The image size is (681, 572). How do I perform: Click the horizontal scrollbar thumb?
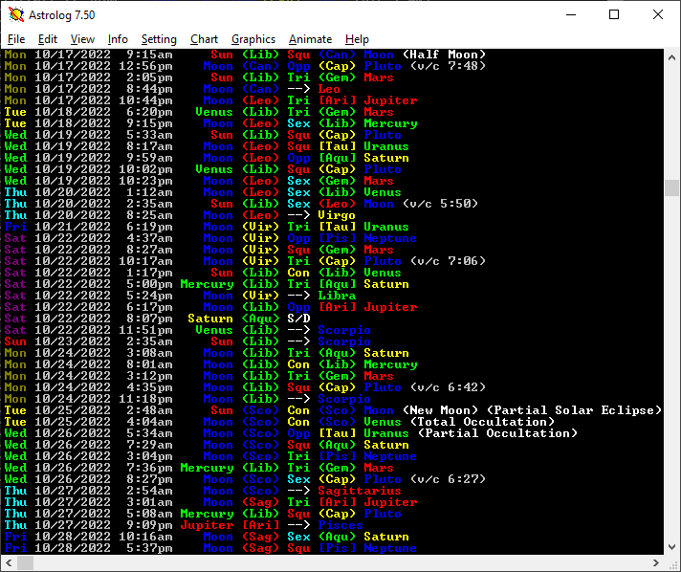25,563
